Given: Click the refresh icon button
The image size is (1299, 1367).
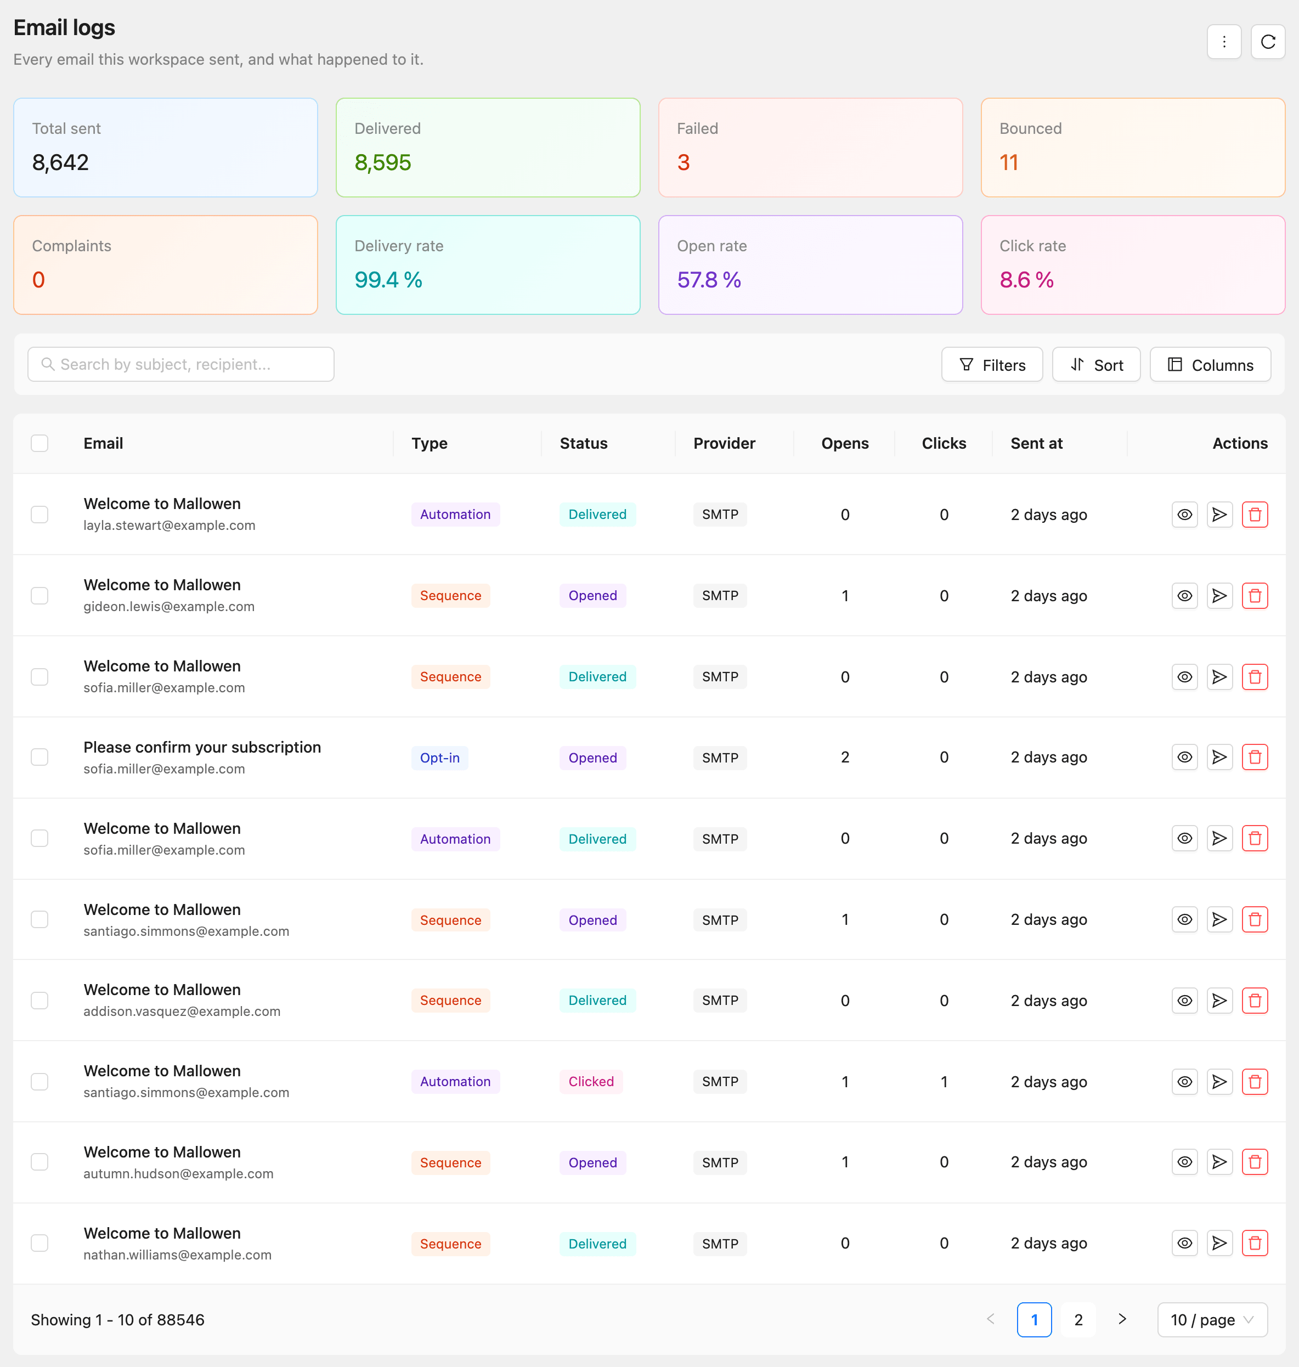Looking at the screenshot, I should click(1267, 42).
